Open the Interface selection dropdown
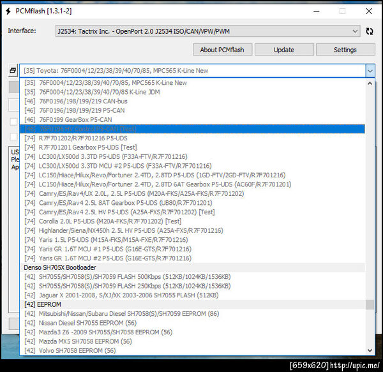 207,31
